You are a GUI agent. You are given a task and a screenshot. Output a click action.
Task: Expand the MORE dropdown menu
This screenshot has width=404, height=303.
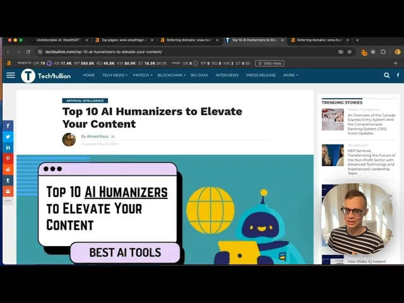290,75
